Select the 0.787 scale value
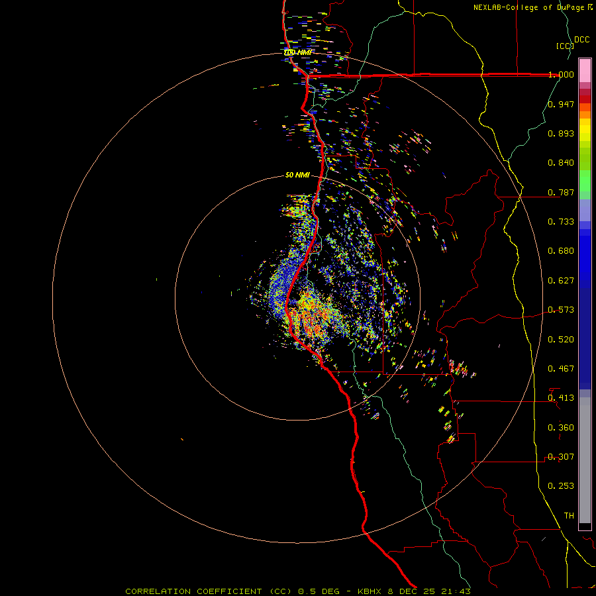 [x=561, y=192]
